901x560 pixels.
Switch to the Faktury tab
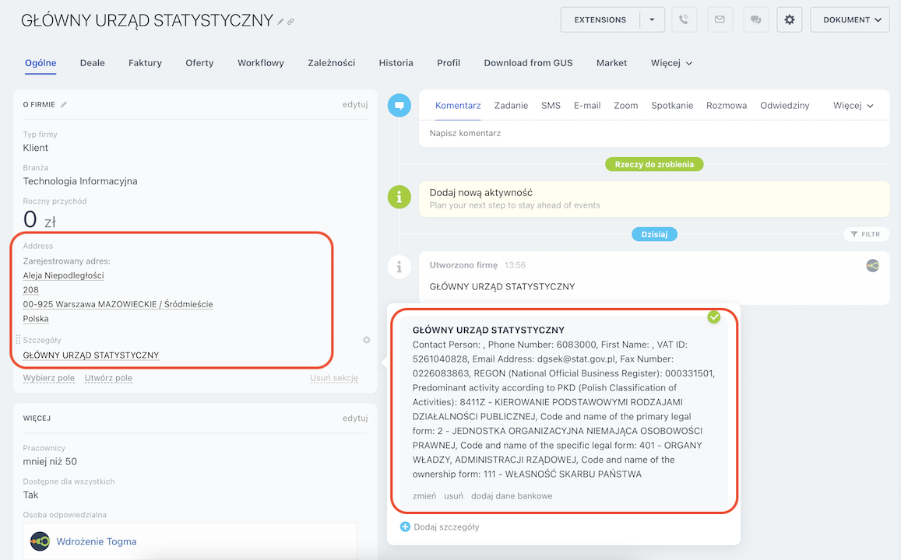pos(145,63)
